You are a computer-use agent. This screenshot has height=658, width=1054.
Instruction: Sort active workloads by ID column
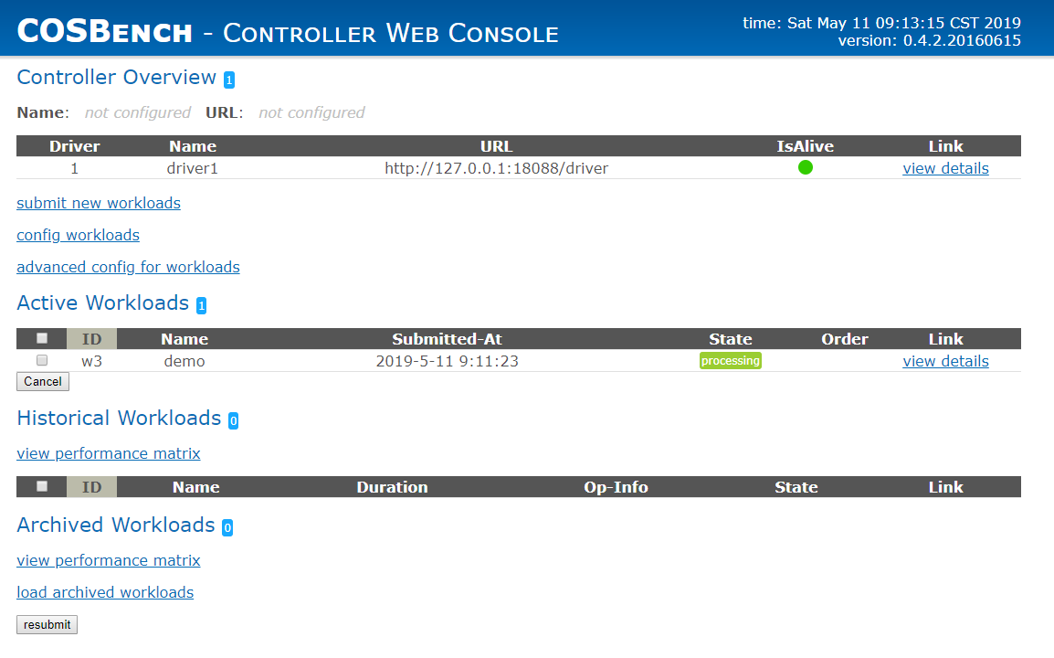point(91,339)
